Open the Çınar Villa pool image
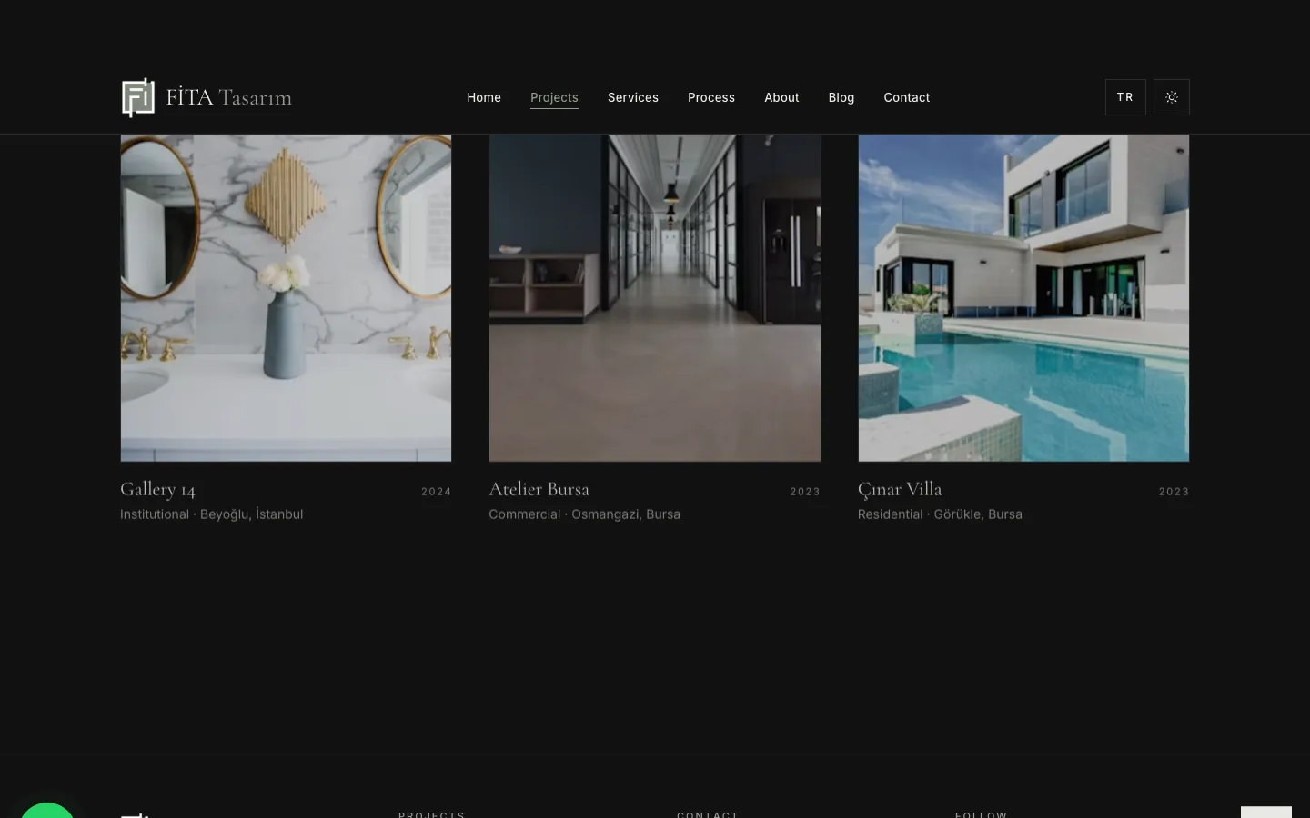 [x=1023, y=298]
